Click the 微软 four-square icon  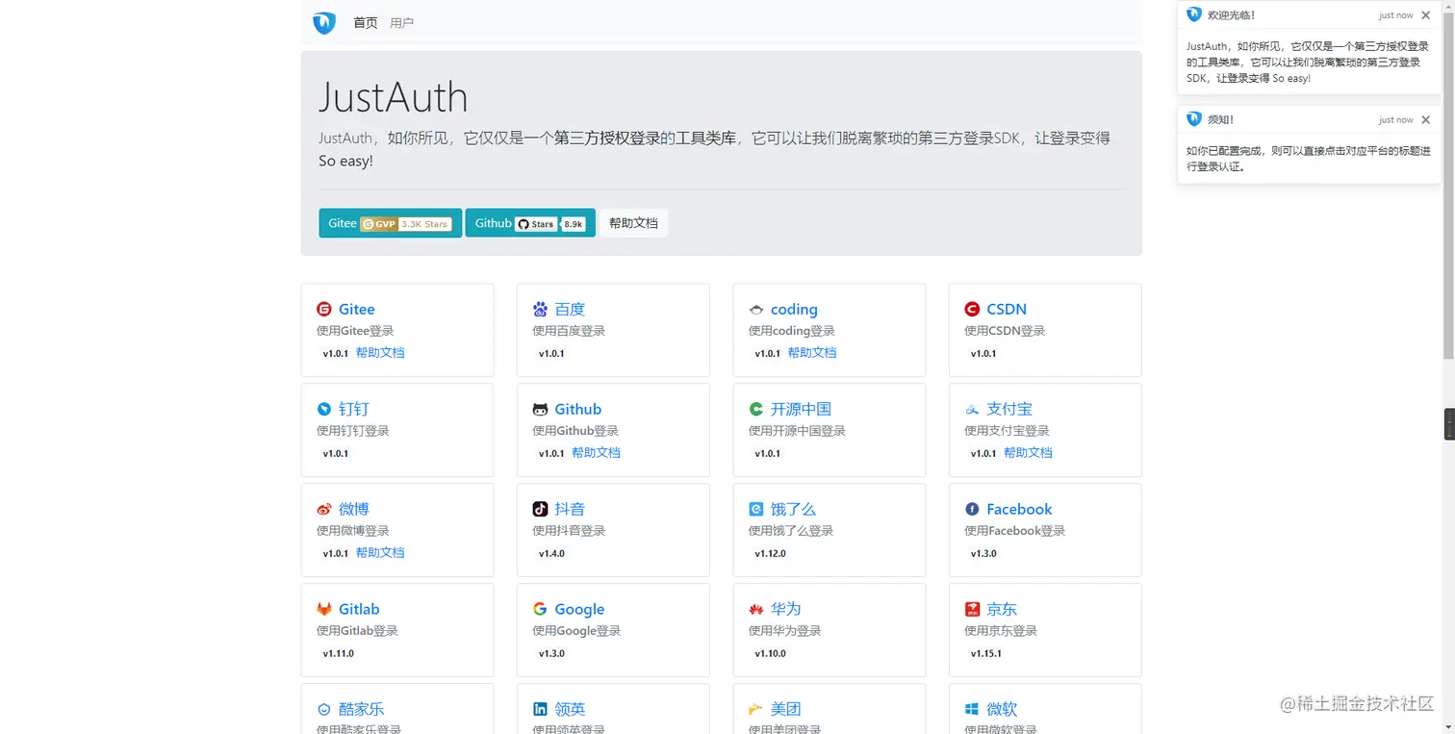[972, 709]
